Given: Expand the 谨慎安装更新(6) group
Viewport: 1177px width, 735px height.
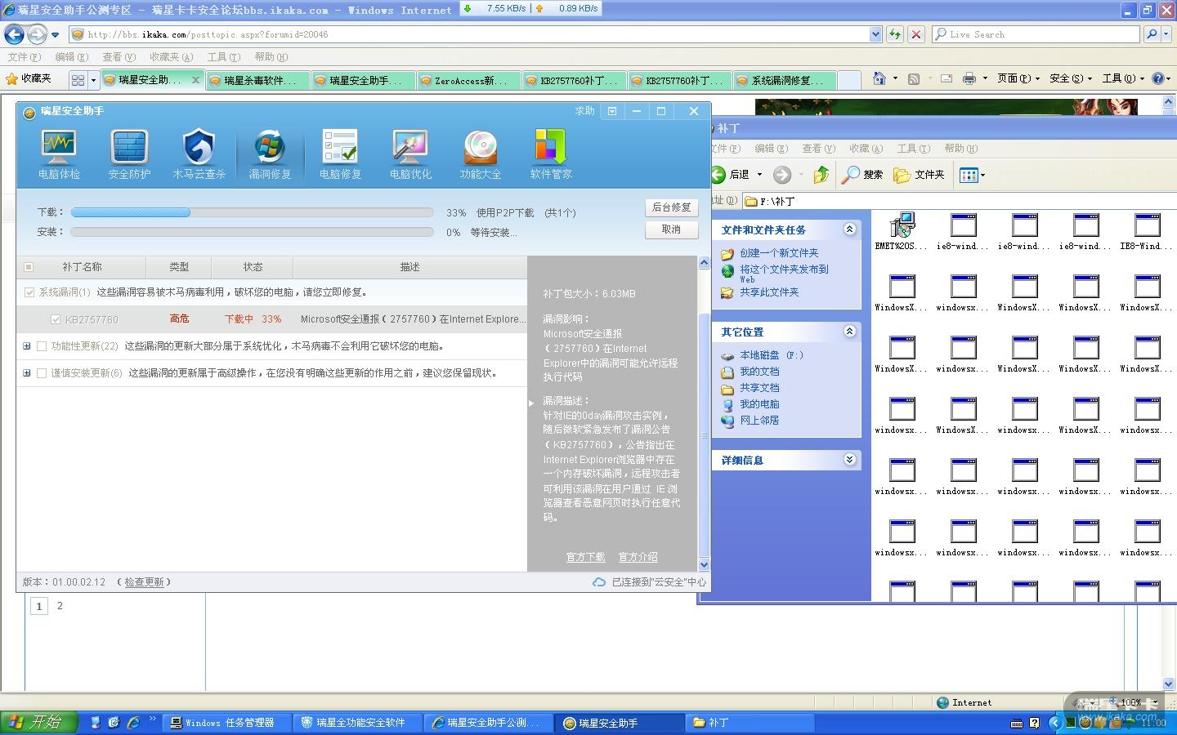Looking at the screenshot, I should click(x=27, y=373).
